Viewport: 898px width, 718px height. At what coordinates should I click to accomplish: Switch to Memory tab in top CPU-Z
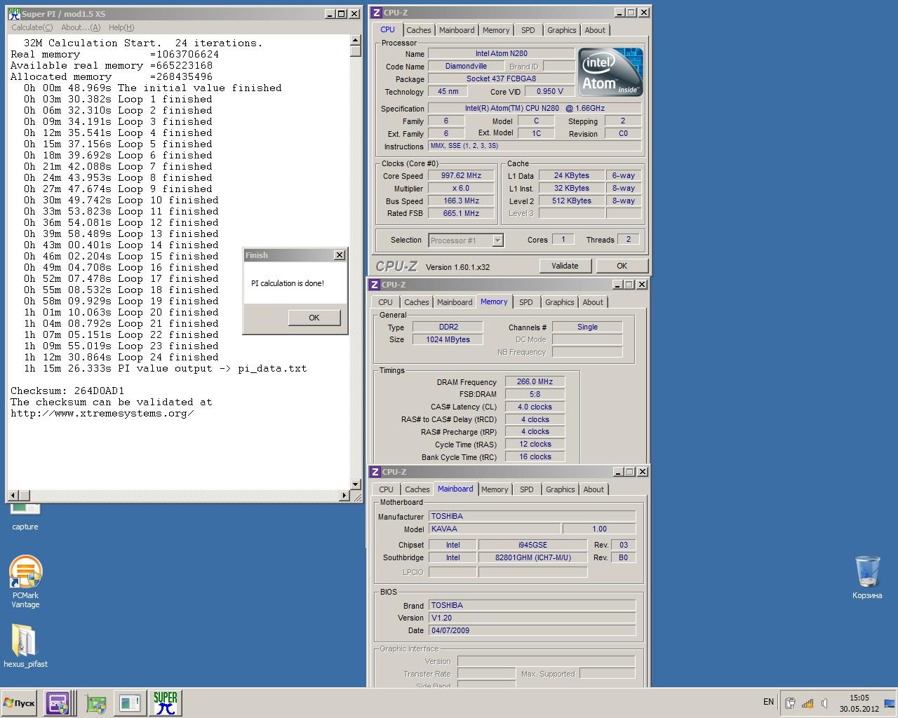(496, 30)
